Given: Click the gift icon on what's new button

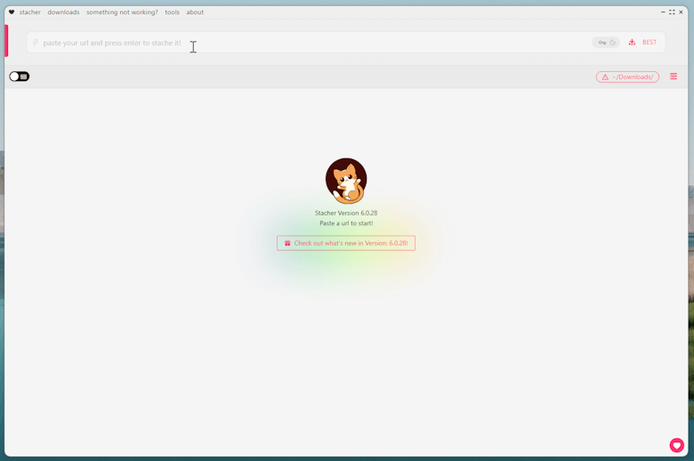Looking at the screenshot, I should point(287,243).
